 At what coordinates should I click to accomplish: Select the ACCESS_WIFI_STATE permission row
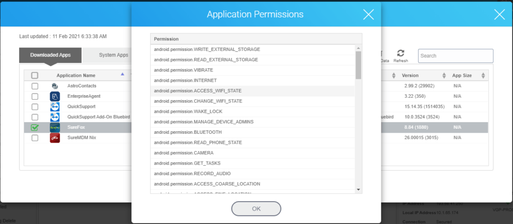tap(252, 91)
